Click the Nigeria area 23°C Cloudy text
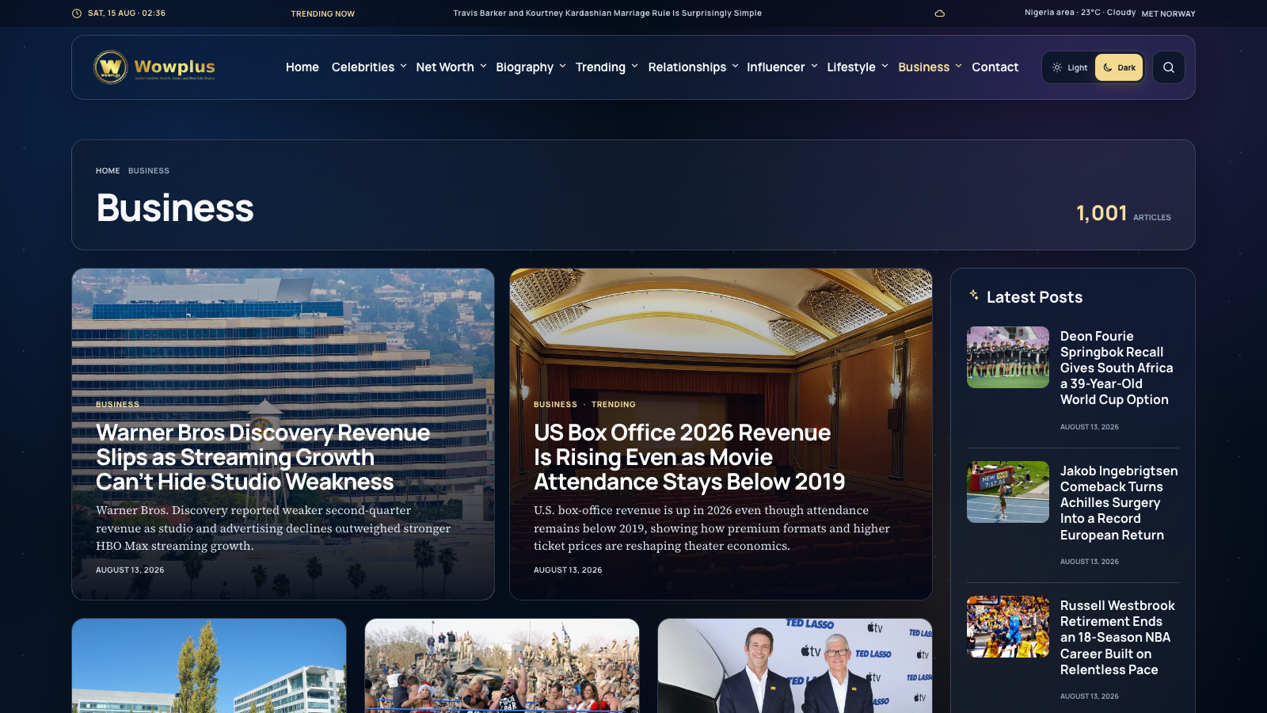Screen dimensions: 1267x713 (1080, 13)
